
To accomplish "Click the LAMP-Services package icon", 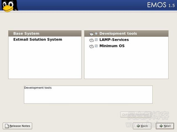I will pyautogui.click(x=92, y=40).
